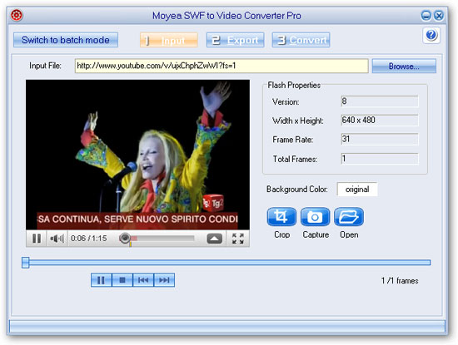The width and height of the screenshot is (458, 345).
Task: Select the Input step tab
Action: click(x=169, y=40)
